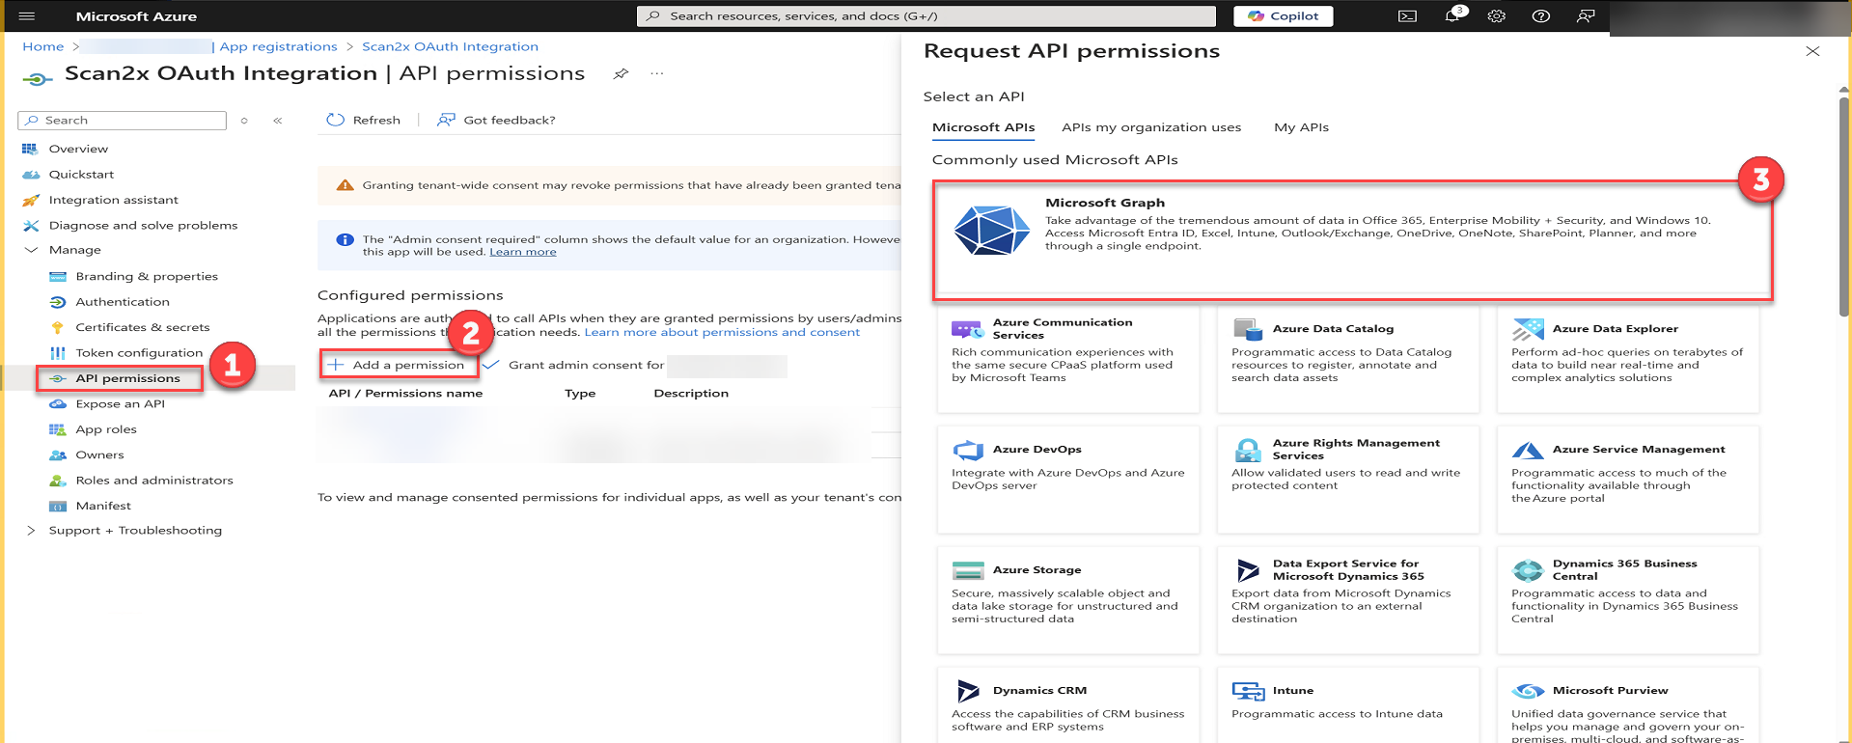1852x743 pixels.
Task: Open Cloud Shell from top bar
Action: coord(1407,16)
